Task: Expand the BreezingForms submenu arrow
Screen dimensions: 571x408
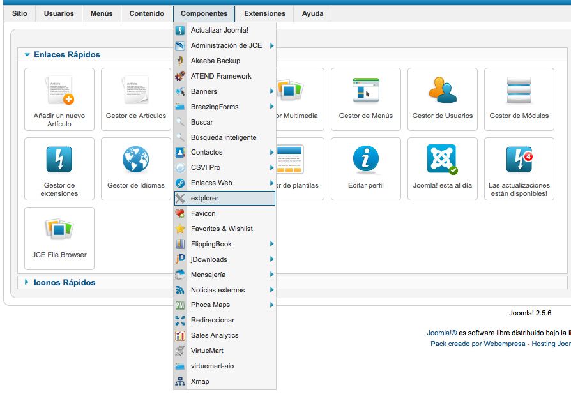Action: click(271, 106)
